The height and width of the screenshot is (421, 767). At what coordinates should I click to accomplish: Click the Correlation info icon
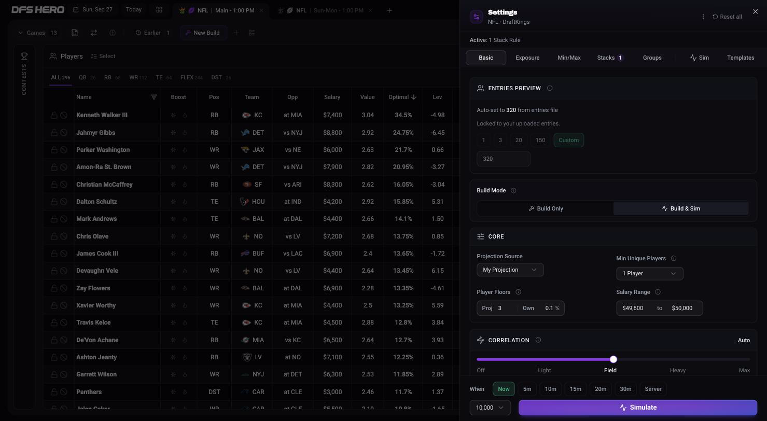coord(538,340)
